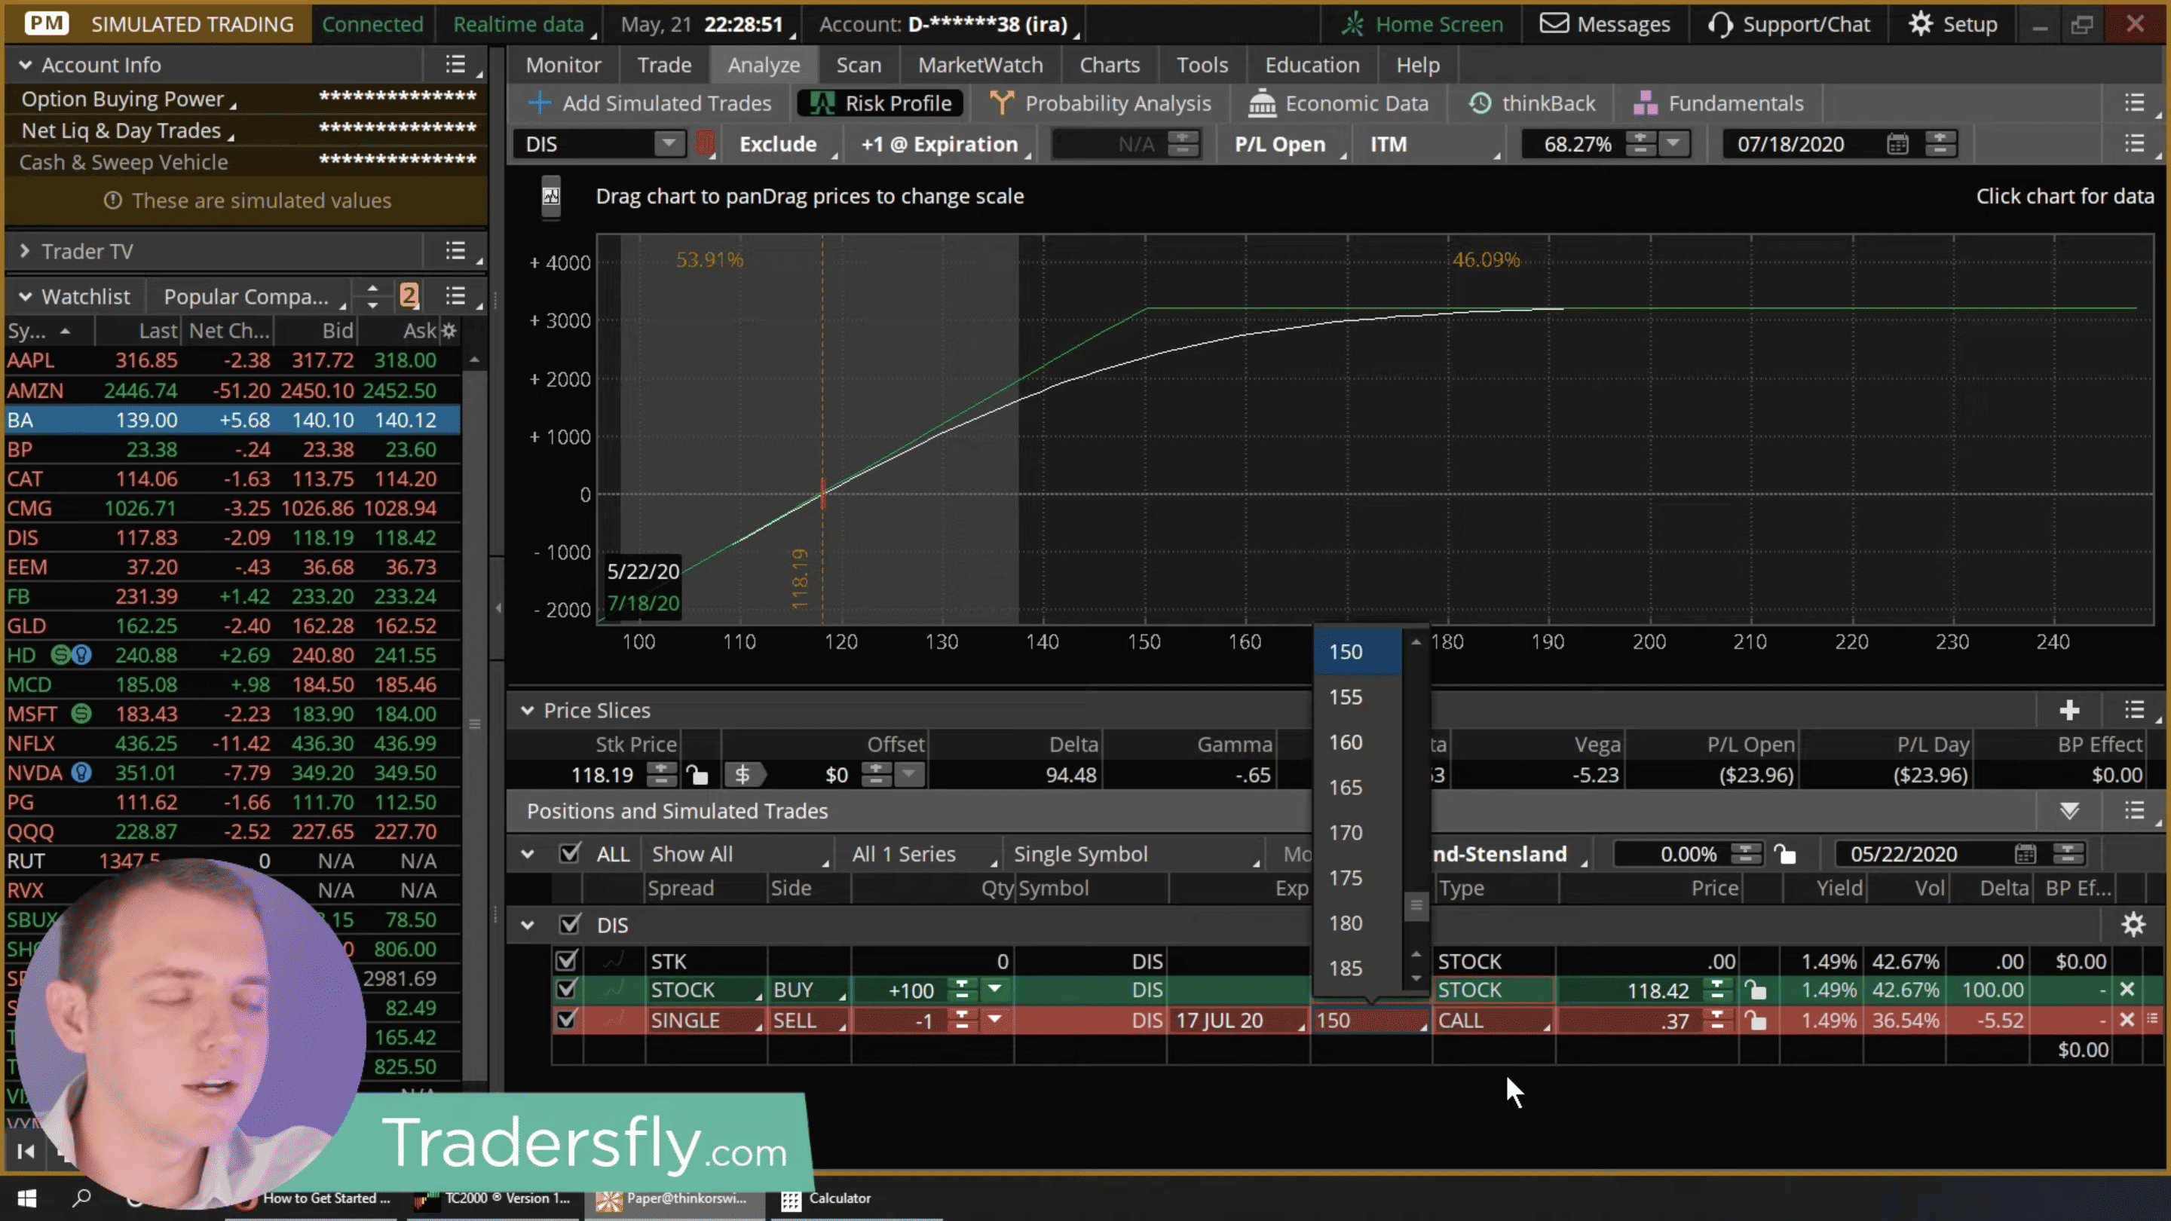Toggle the DIS group checkbox

click(x=570, y=926)
